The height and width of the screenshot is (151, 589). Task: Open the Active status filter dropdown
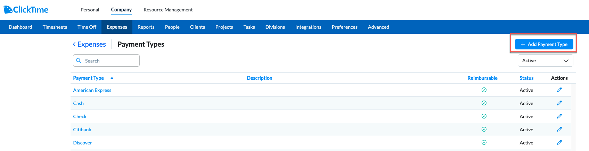(x=545, y=60)
